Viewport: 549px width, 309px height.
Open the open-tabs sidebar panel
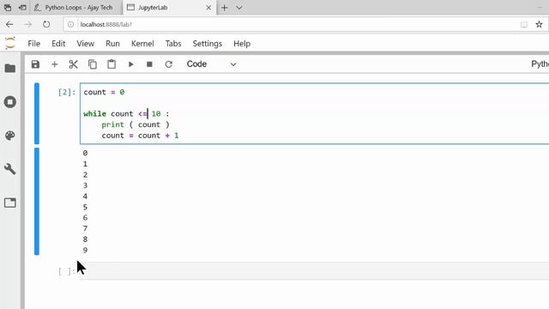tap(10, 203)
